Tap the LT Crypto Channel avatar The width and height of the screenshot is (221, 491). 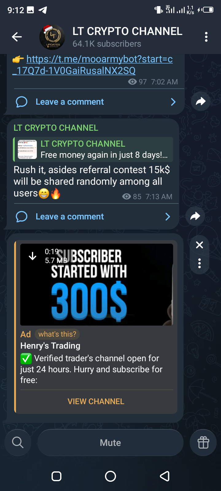52,37
